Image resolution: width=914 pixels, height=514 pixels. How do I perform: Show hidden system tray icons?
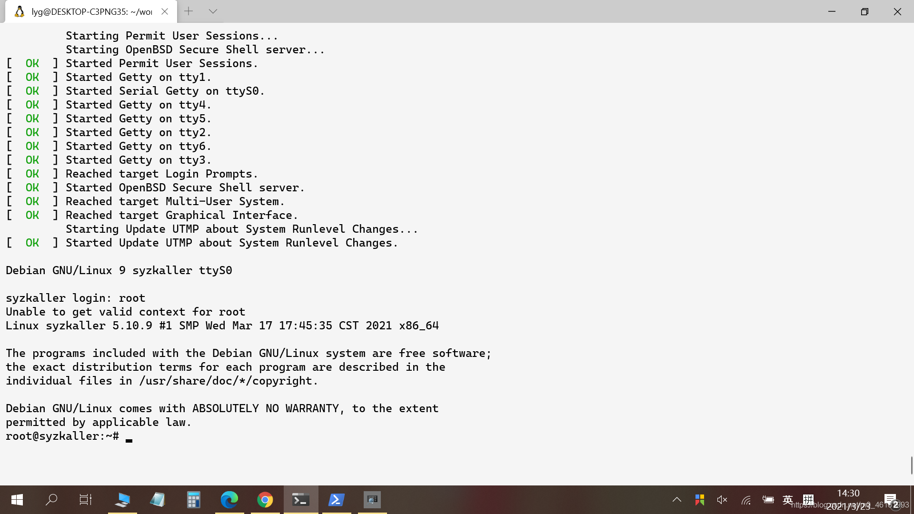pyautogui.click(x=677, y=500)
